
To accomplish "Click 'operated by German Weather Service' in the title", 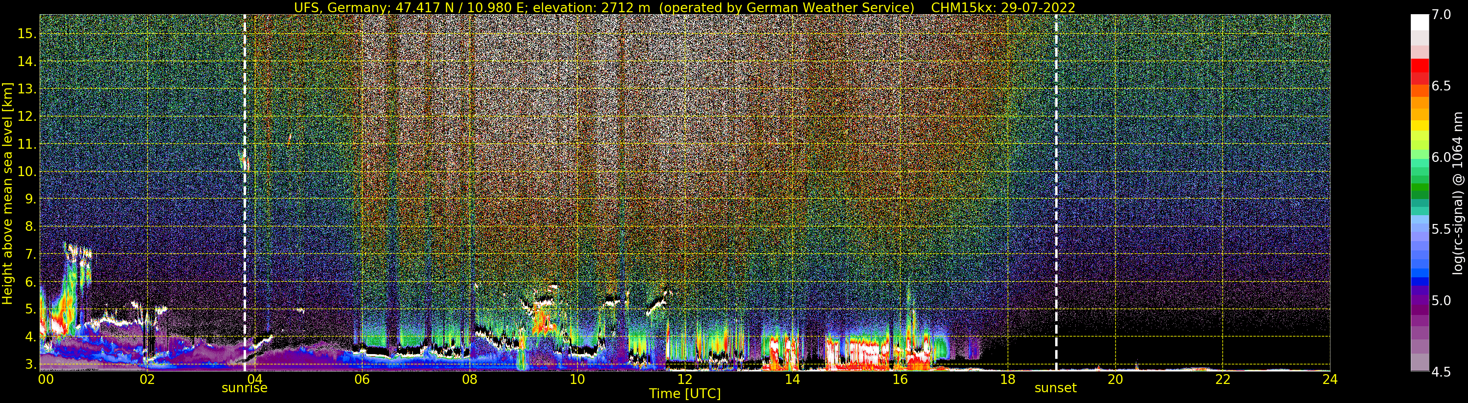I will (x=787, y=7).
